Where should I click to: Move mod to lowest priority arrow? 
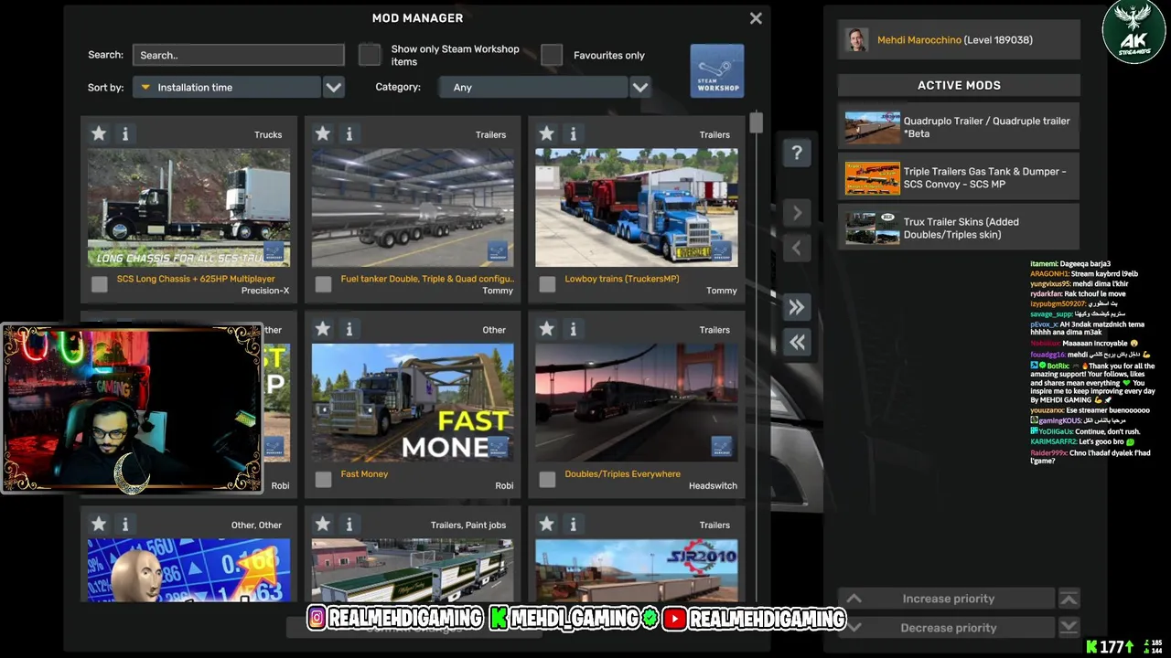pyautogui.click(x=1069, y=628)
